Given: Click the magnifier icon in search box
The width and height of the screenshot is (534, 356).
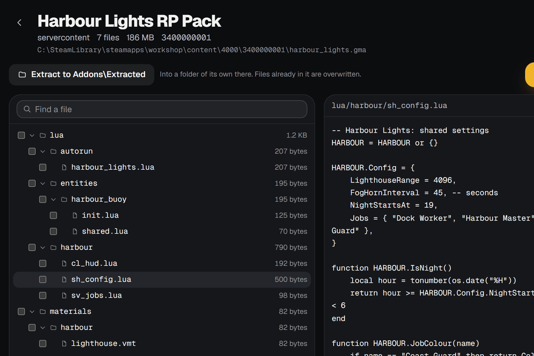Looking at the screenshot, I should (27, 109).
